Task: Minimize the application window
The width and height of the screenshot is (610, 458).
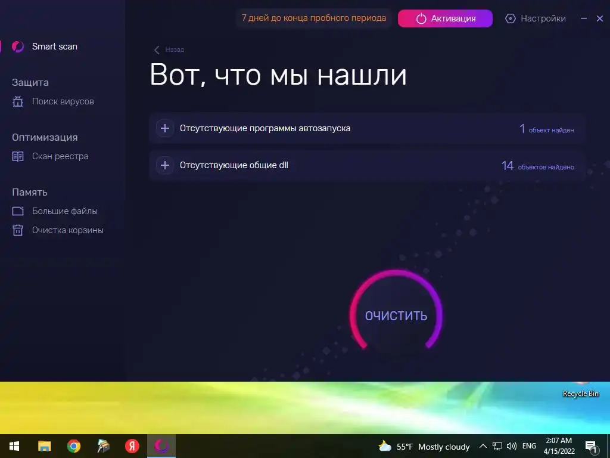Action: click(584, 18)
